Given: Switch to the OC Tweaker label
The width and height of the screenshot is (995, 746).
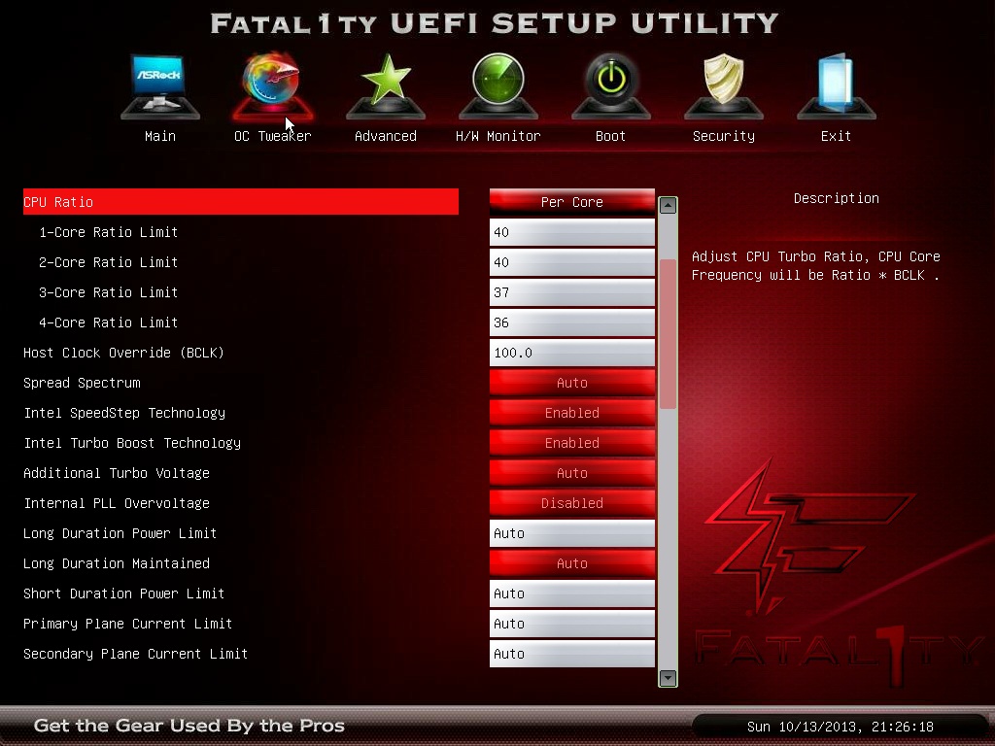Looking at the screenshot, I should [272, 136].
